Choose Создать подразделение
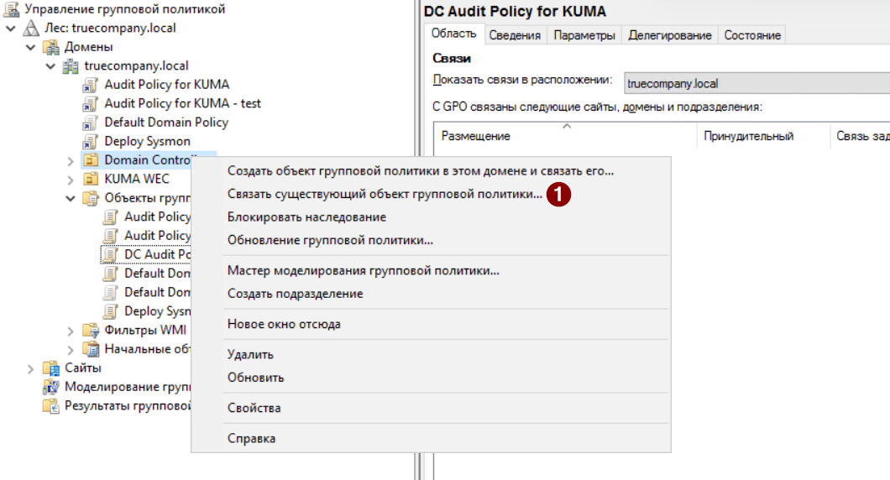The height and width of the screenshot is (480, 890). (x=296, y=294)
